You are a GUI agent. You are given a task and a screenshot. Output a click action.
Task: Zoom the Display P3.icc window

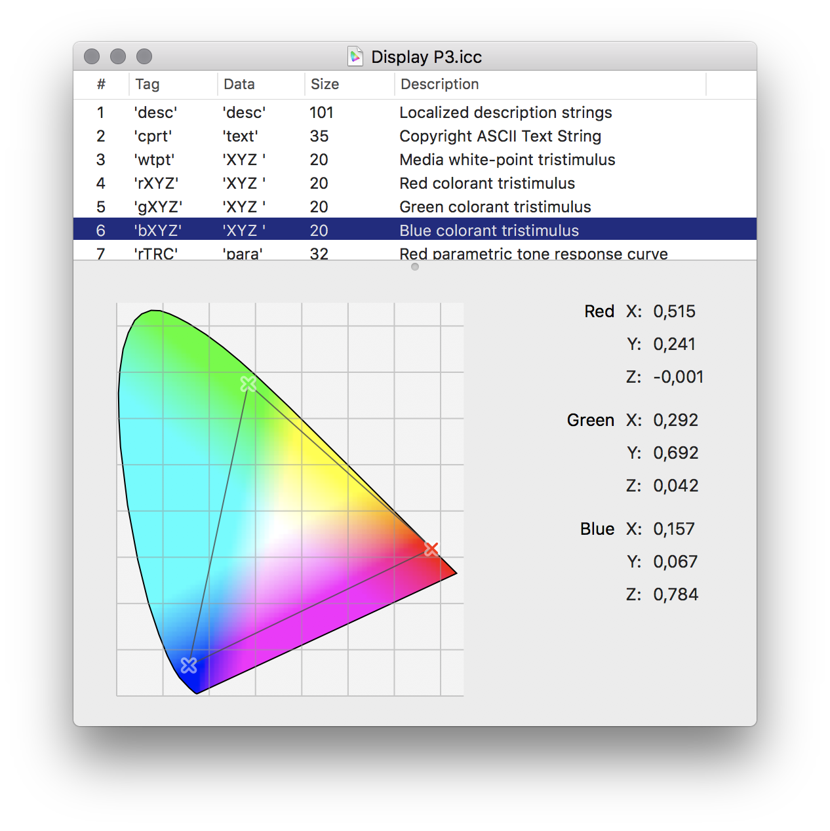(x=144, y=56)
